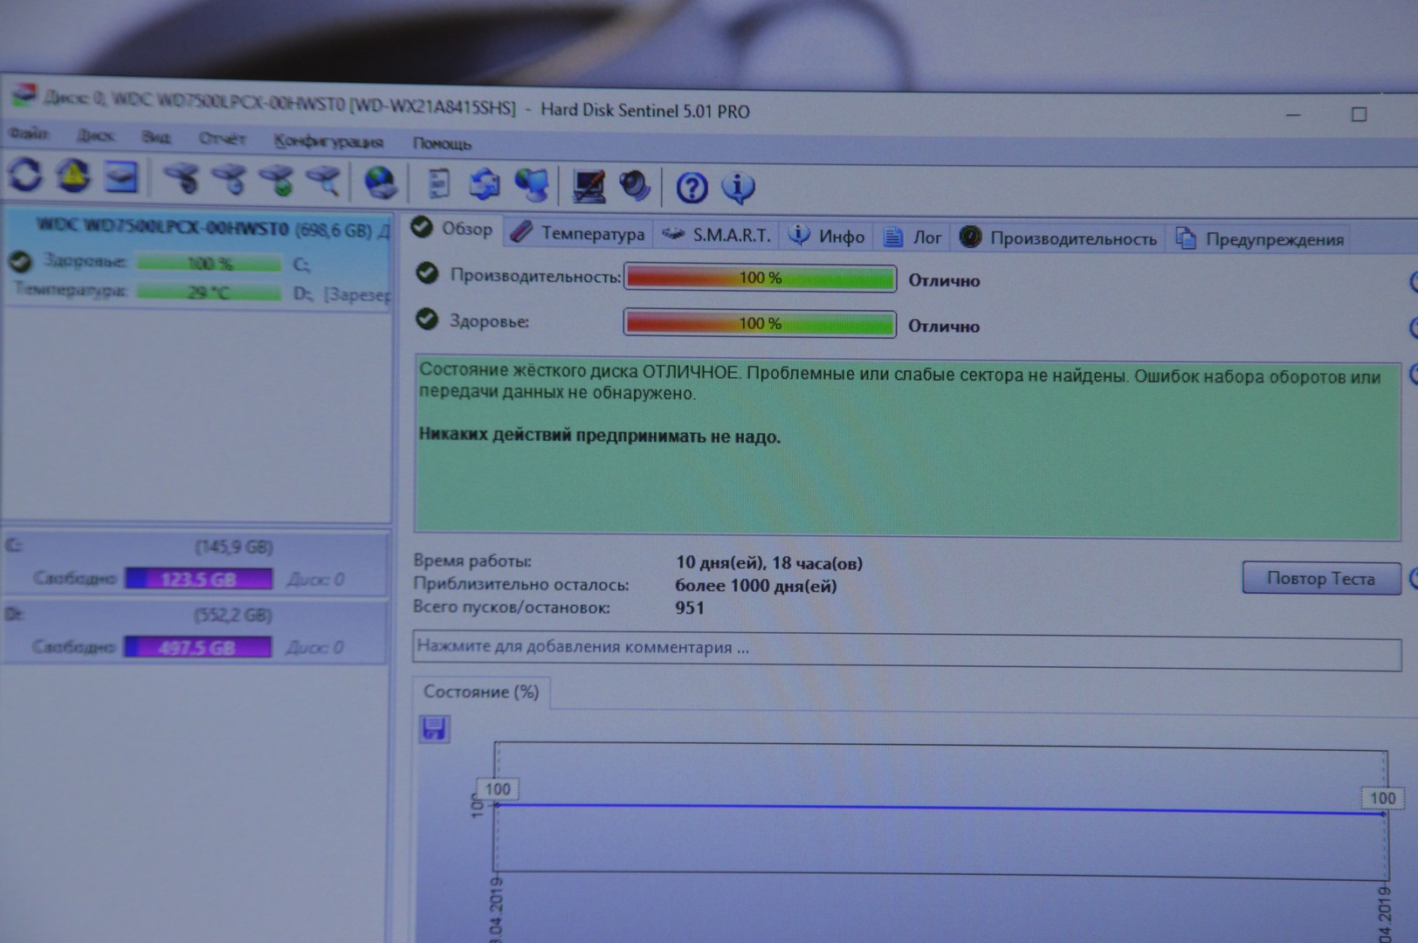
Task: Select the D: partition free space bar
Action: 198,647
